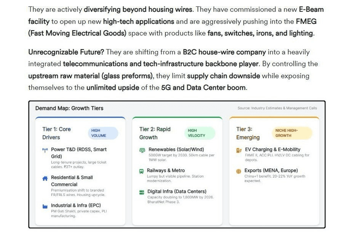This screenshot has height=233, width=343.
Task: Click the bold Unrecognizable Future? text
Action: pos(66,52)
